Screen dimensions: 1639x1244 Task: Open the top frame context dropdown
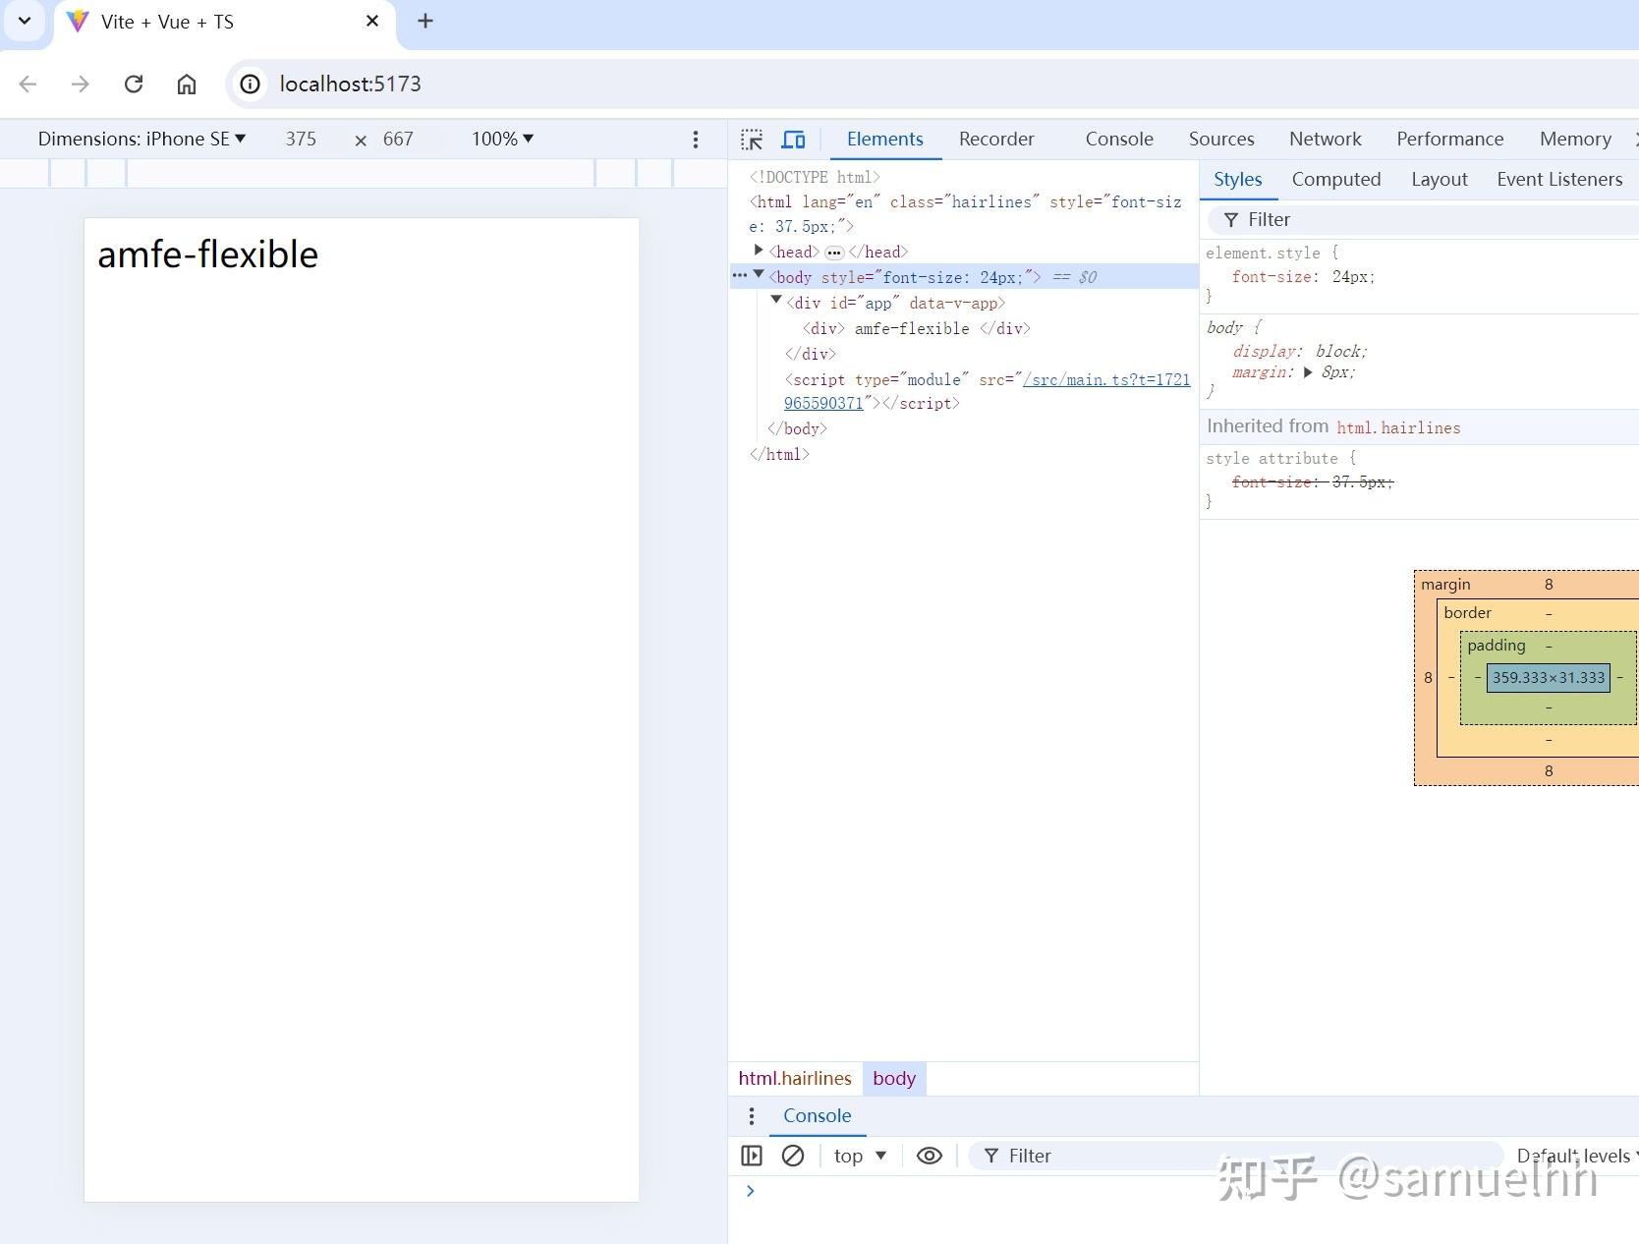(859, 1156)
